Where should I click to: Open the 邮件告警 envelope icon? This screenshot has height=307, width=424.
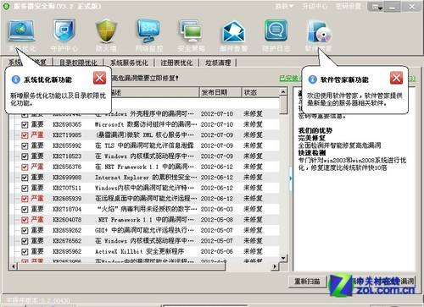pos(233,31)
